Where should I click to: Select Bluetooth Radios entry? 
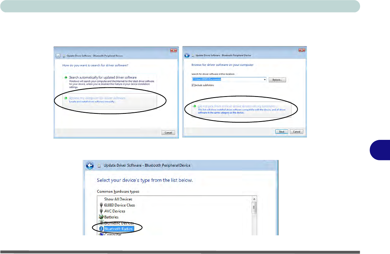(118, 229)
